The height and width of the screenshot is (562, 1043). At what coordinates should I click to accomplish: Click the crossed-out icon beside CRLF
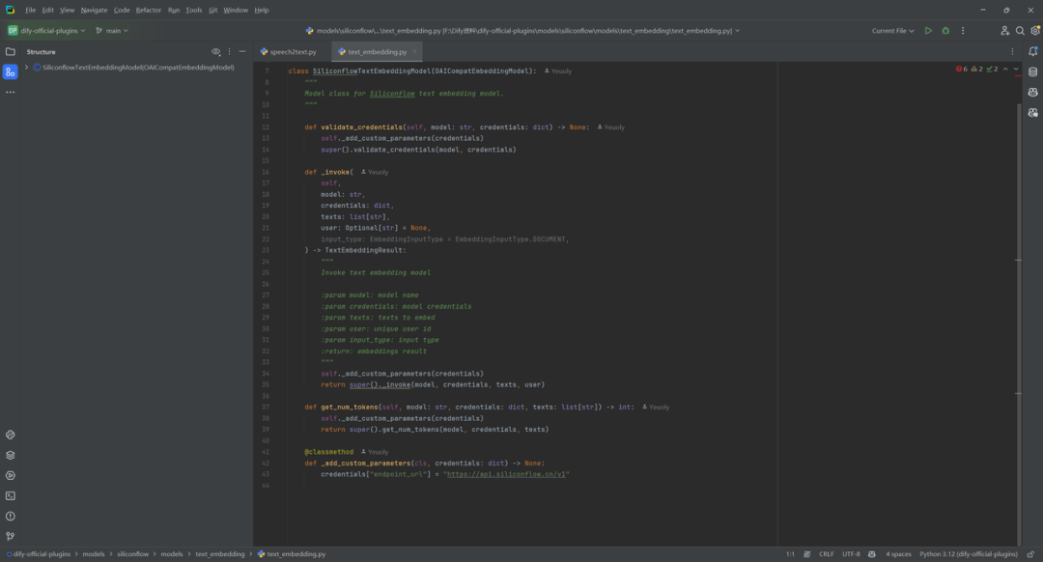(x=806, y=554)
